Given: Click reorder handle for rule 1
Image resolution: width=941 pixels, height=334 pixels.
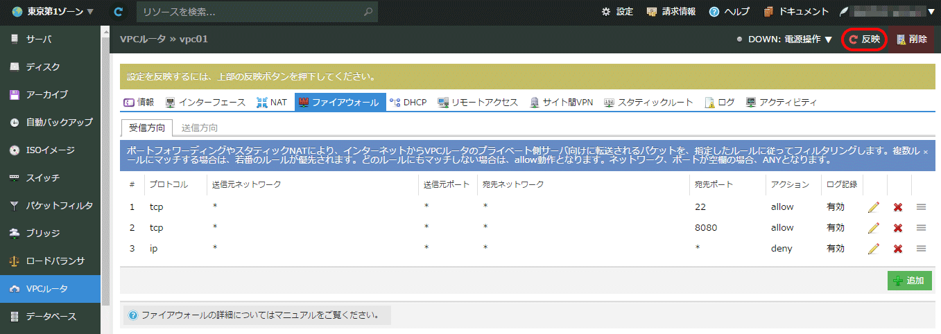Looking at the screenshot, I should point(922,207).
